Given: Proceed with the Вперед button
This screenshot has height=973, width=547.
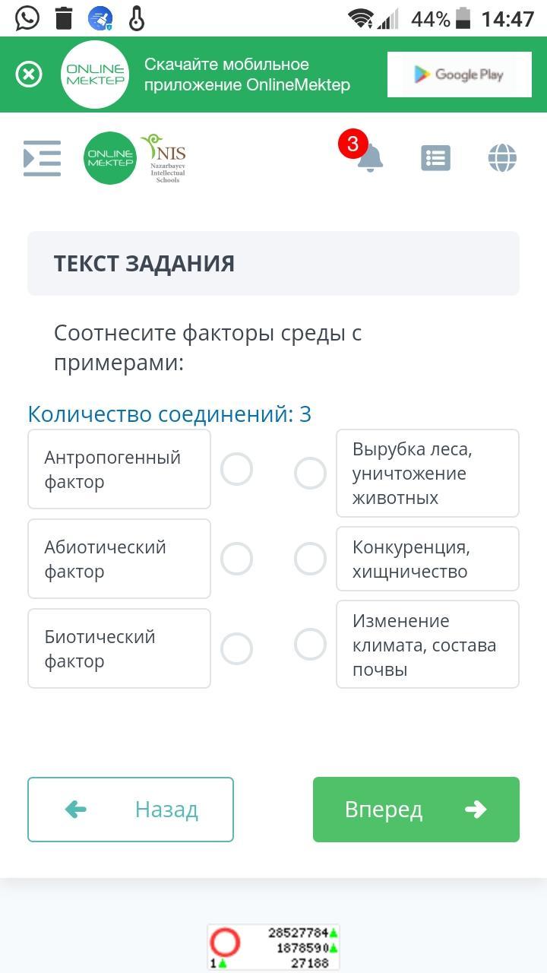Looking at the screenshot, I should pos(416,810).
